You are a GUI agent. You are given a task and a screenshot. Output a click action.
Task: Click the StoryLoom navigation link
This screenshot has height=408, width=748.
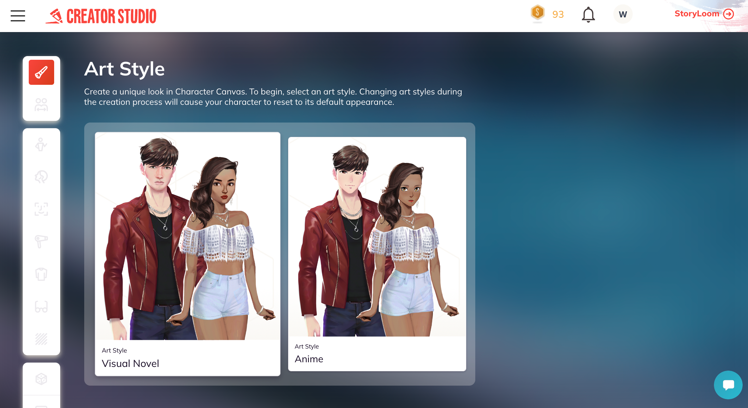(x=704, y=14)
